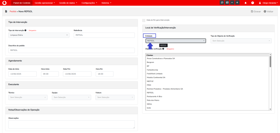Select teste in the client list
The image size is (280, 133).
pos(149,108)
